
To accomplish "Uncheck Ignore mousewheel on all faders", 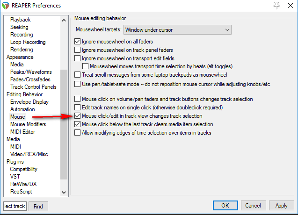I will (77, 42).
